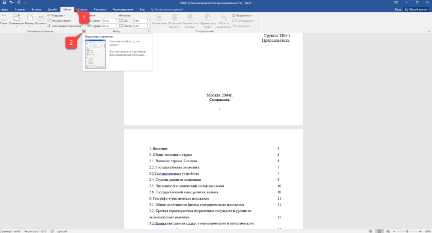This screenshot has width=432, height=233.
Task: Click the Save icon in quick access toolbar
Action: coord(4,3)
